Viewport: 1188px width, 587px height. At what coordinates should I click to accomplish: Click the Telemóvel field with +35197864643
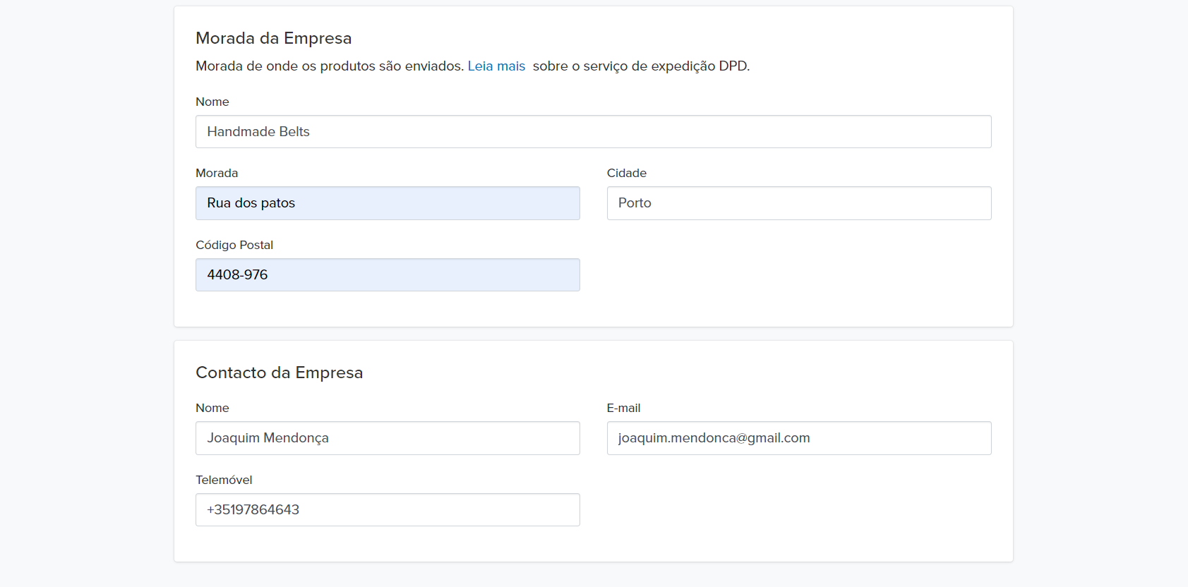388,510
